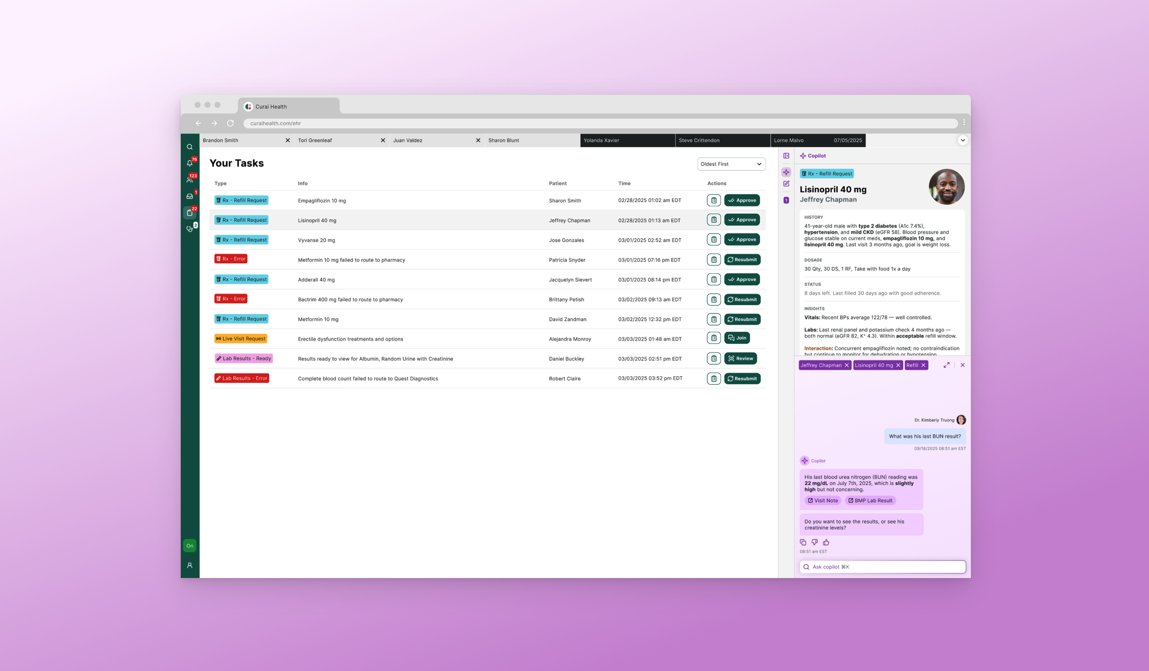The width and height of the screenshot is (1149, 671).
Task: Remove the Refill context tag
Action: click(923, 365)
